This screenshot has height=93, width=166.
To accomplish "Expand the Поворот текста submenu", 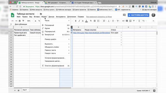I will click(x=56, y=53).
